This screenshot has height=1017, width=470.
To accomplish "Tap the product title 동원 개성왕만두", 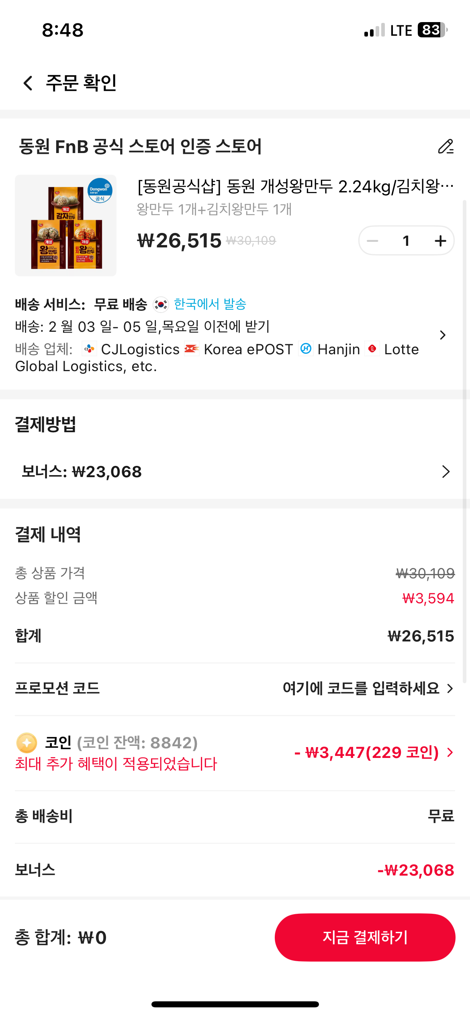I will (x=295, y=186).
